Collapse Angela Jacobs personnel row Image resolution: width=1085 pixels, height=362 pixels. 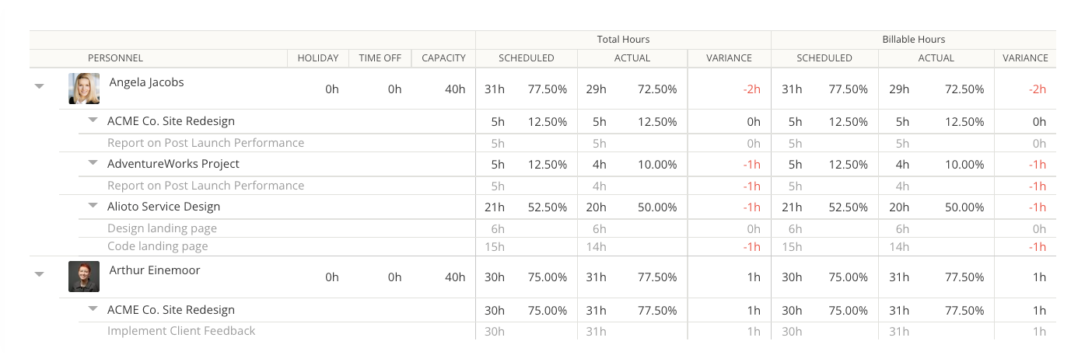click(x=39, y=87)
